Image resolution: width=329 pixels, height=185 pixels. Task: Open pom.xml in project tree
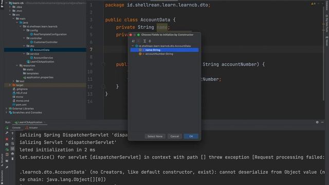pyautogui.click(x=21, y=105)
